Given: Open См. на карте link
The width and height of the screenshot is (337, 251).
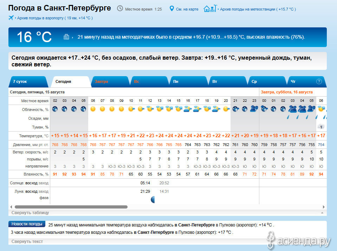Looking at the screenshot, I should pyautogui.click(x=187, y=9).
